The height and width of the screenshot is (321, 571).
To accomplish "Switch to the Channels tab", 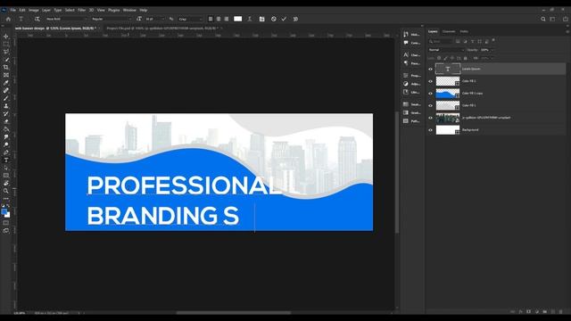I will tap(449, 32).
